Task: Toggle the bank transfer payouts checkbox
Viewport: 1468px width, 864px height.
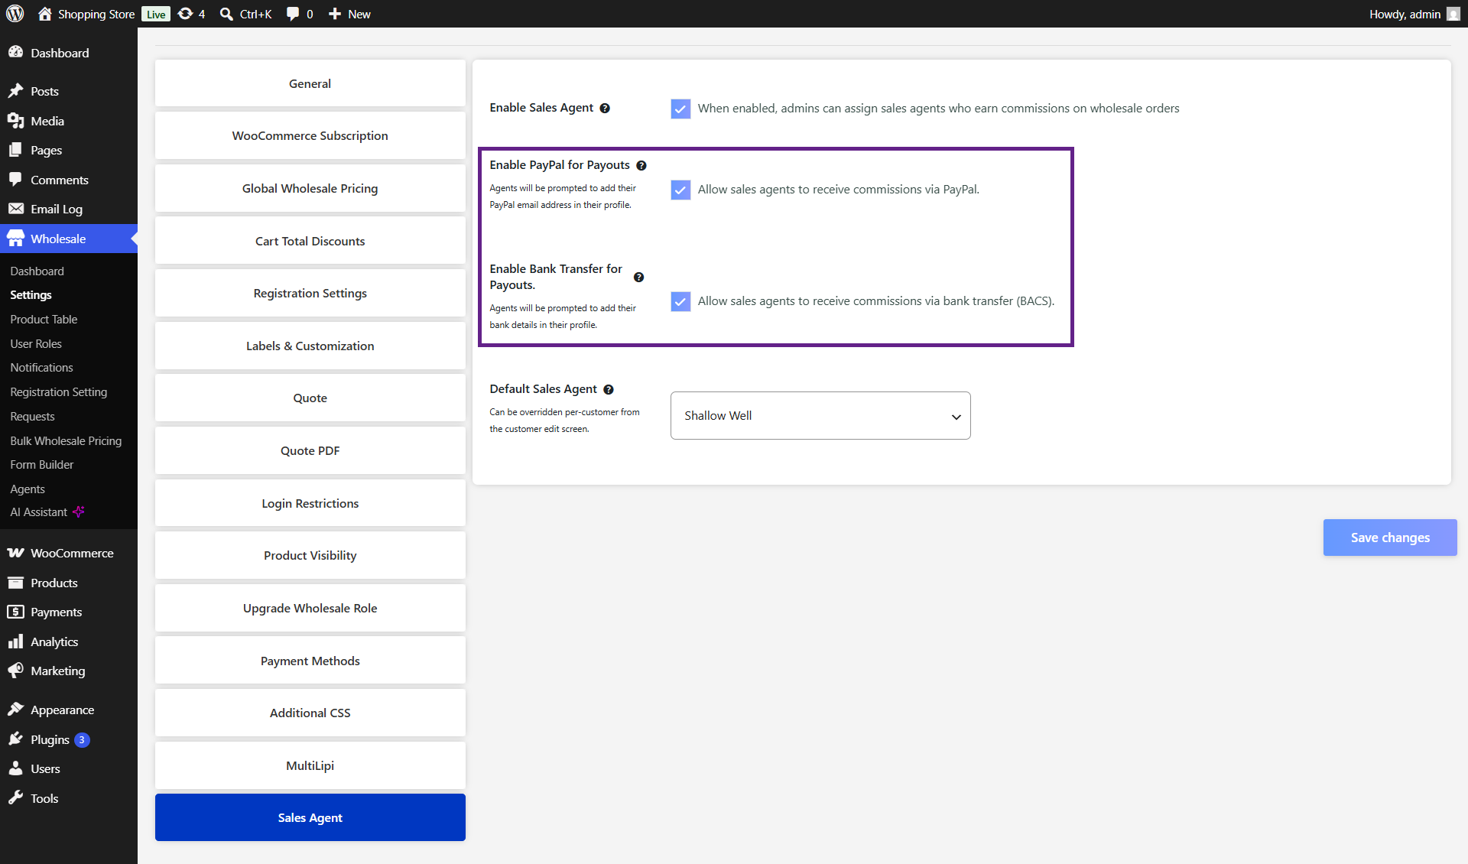Action: [x=680, y=301]
